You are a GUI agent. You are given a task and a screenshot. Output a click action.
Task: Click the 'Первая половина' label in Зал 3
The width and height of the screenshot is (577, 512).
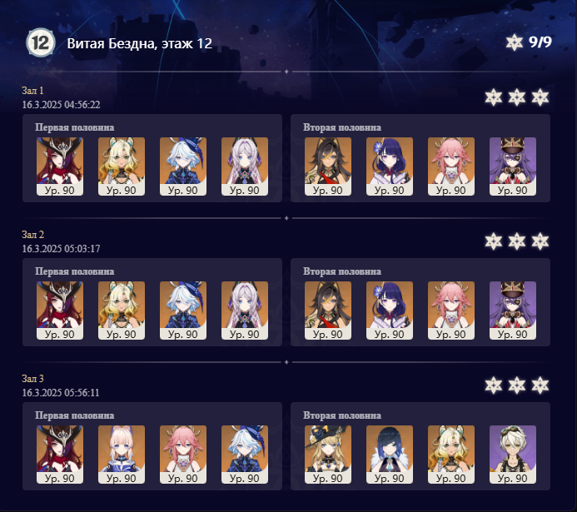coord(75,415)
